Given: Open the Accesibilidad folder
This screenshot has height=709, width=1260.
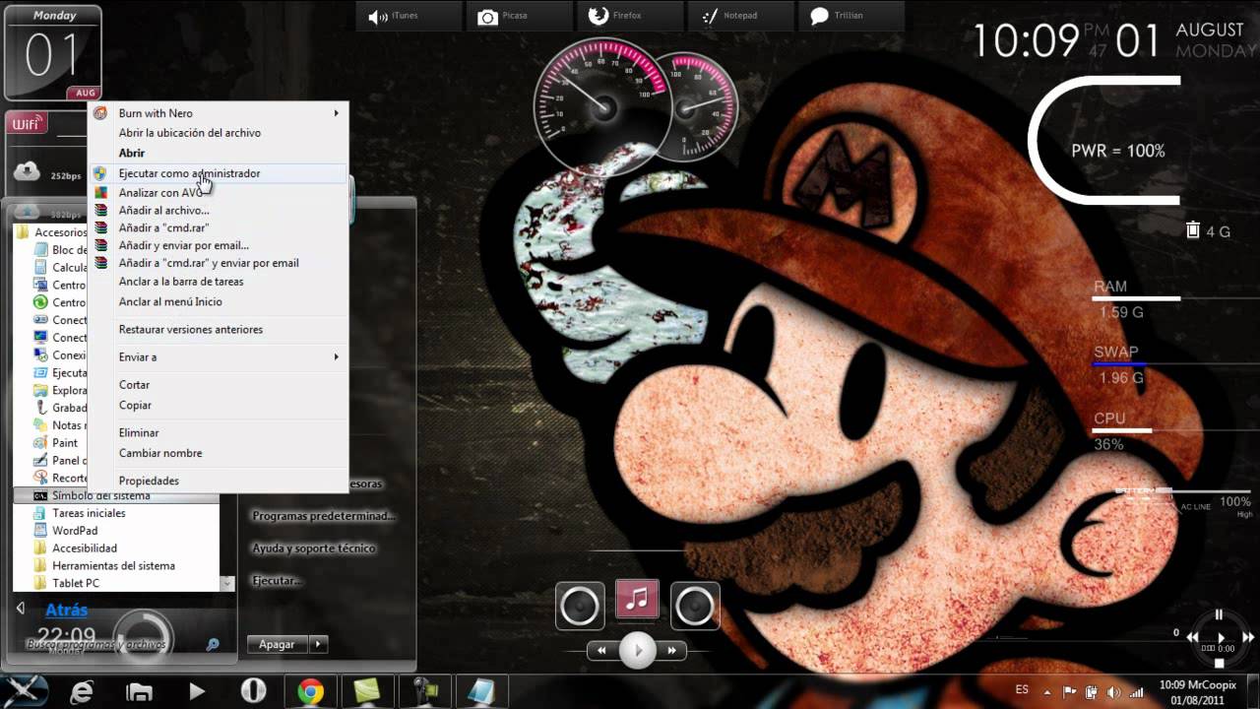Looking at the screenshot, I should 85,548.
